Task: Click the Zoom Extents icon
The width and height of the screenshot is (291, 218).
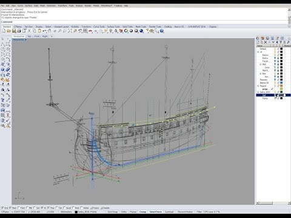Action: [x=70, y=31]
